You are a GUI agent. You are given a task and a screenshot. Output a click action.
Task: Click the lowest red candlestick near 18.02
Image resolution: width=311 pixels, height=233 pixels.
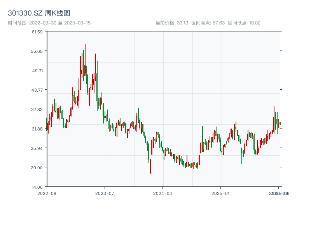[150, 166]
